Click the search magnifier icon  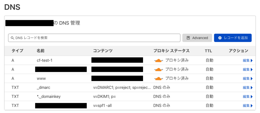[x=12, y=38]
